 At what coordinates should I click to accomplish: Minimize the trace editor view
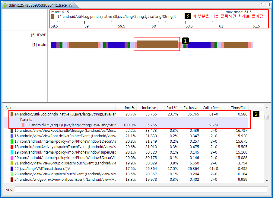point(263,4)
